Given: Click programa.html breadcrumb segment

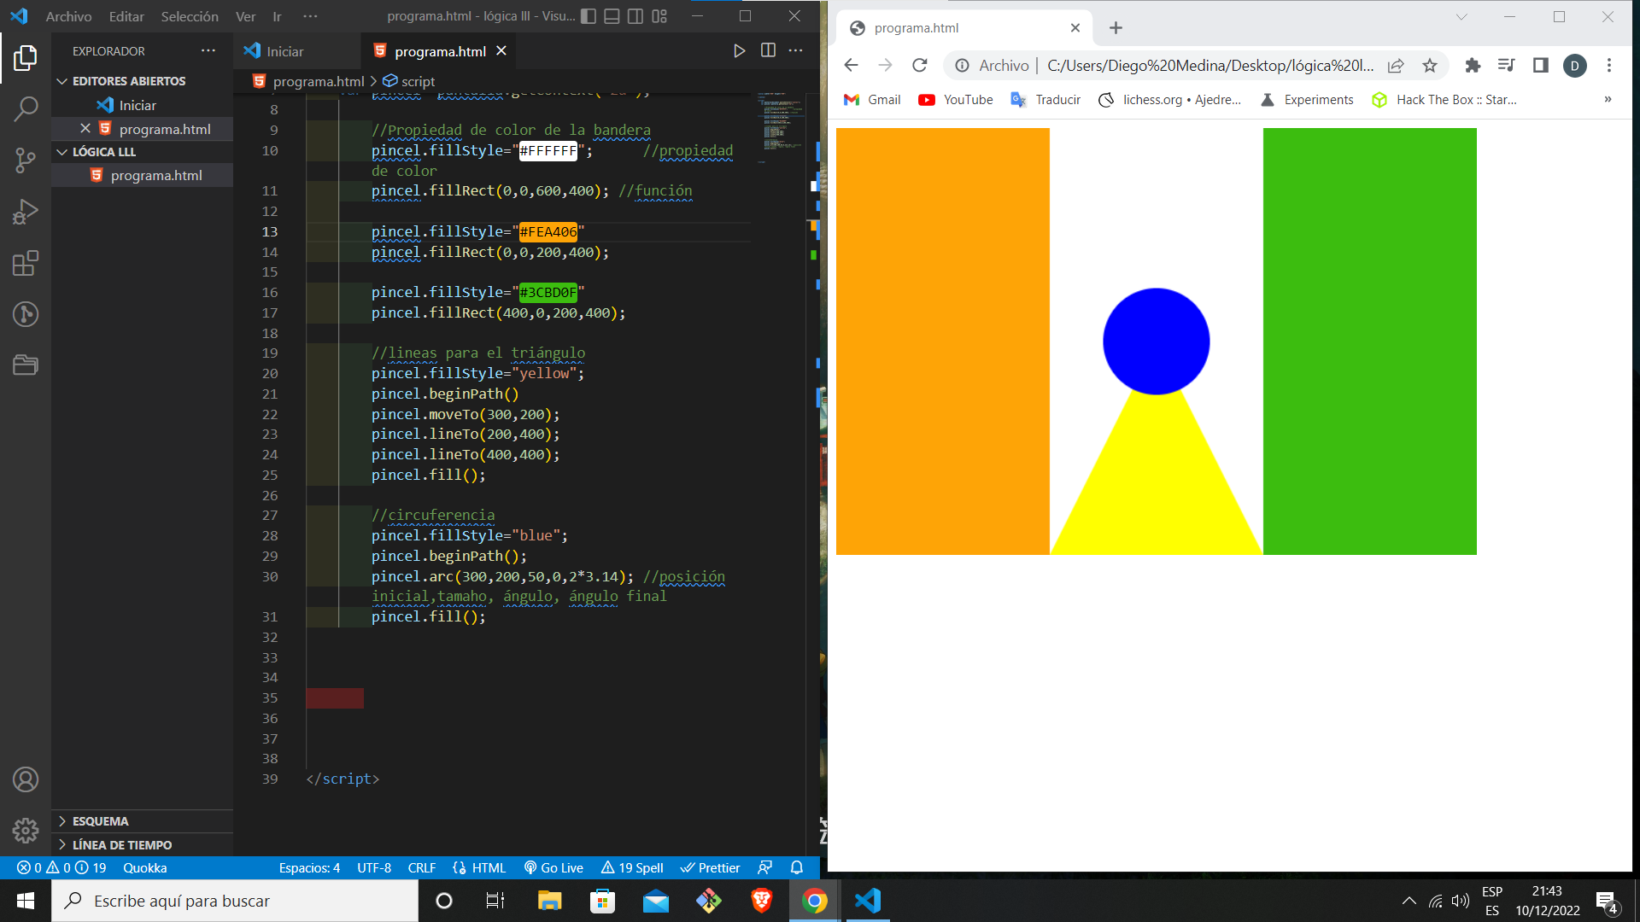Looking at the screenshot, I should 308,81.
